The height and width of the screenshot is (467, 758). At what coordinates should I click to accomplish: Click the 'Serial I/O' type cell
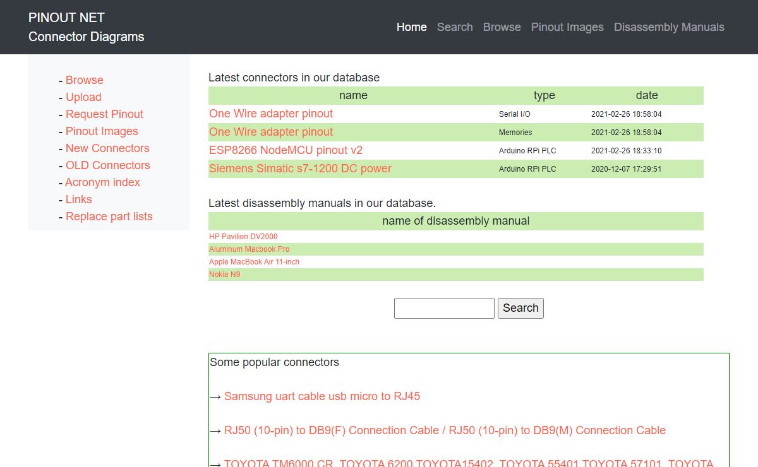(x=515, y=114)
